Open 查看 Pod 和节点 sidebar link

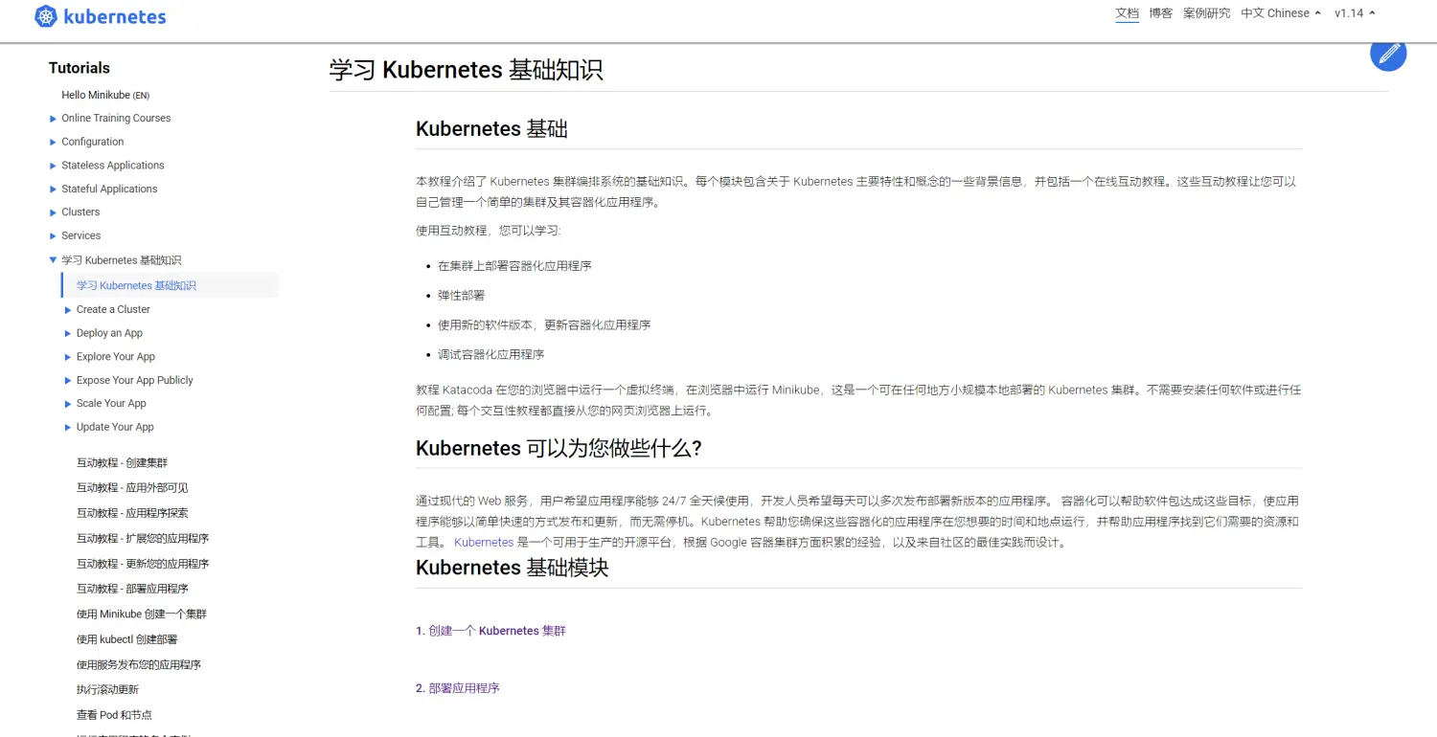point(114,715)
